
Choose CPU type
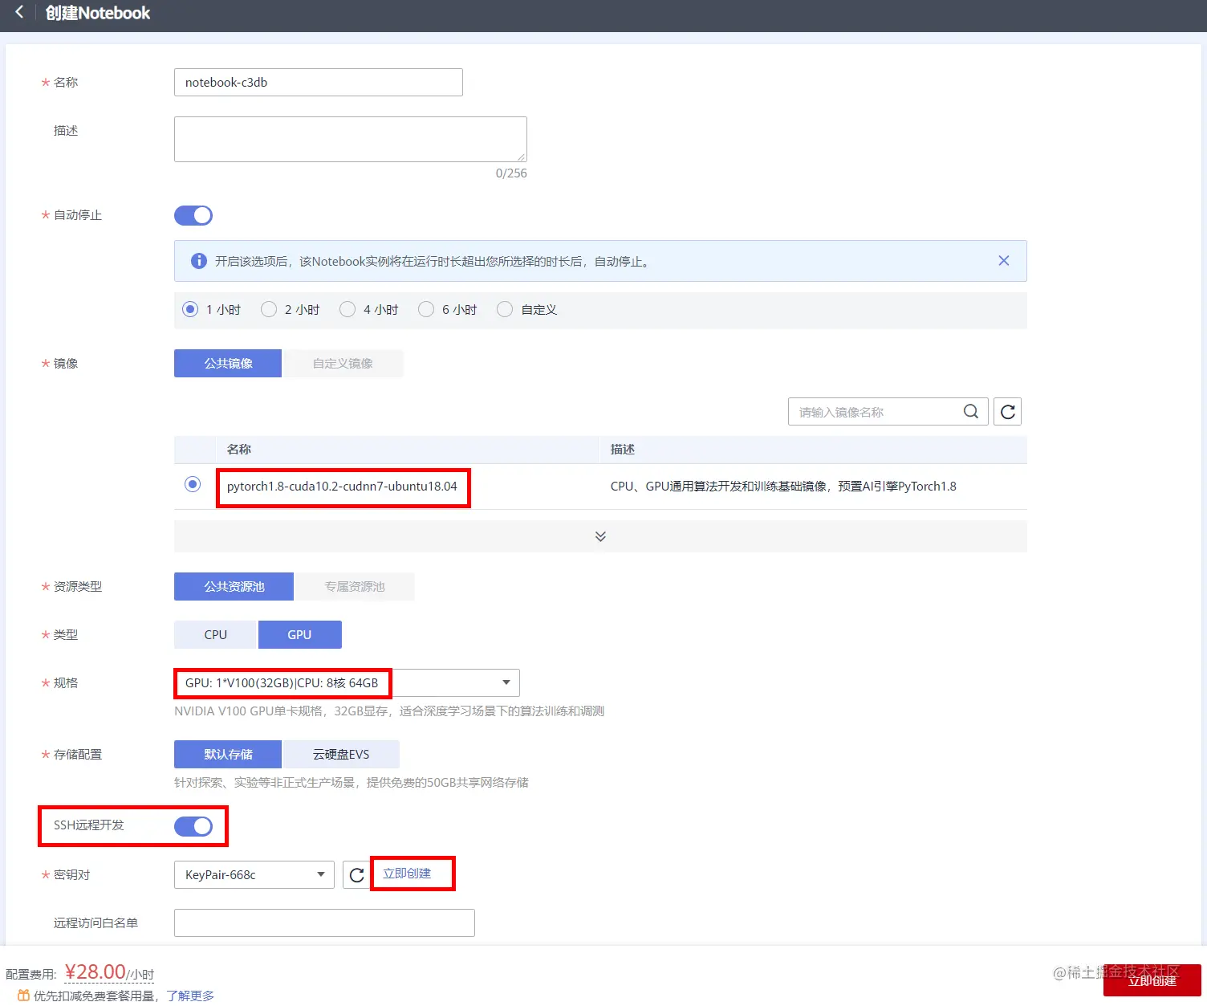tap(215, 634)
